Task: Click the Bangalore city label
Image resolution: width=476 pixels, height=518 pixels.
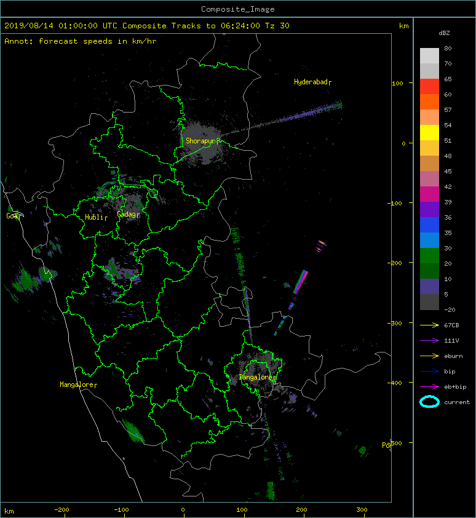Action: tap(256, 377)
